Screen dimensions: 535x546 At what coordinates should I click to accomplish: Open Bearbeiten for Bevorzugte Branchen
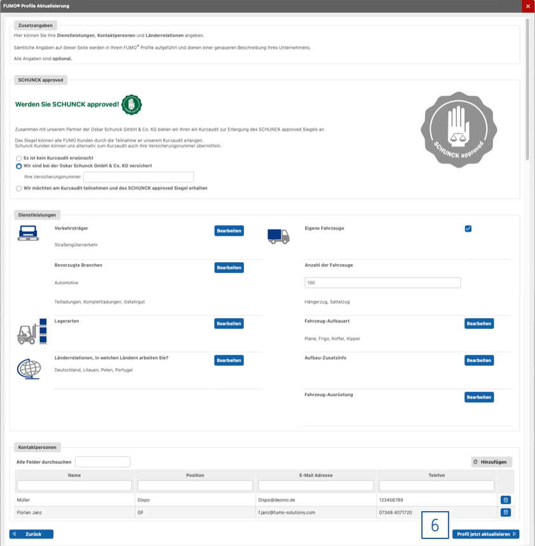coord(229,268)
